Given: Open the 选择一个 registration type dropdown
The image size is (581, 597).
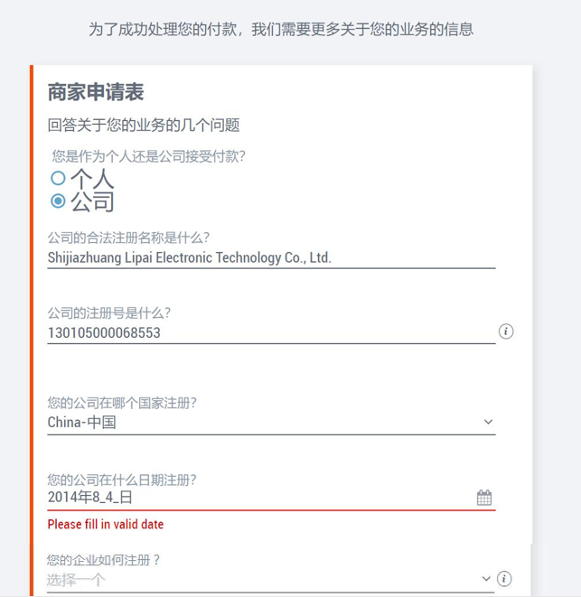Looking at the screenshot, I should (270, 580).
